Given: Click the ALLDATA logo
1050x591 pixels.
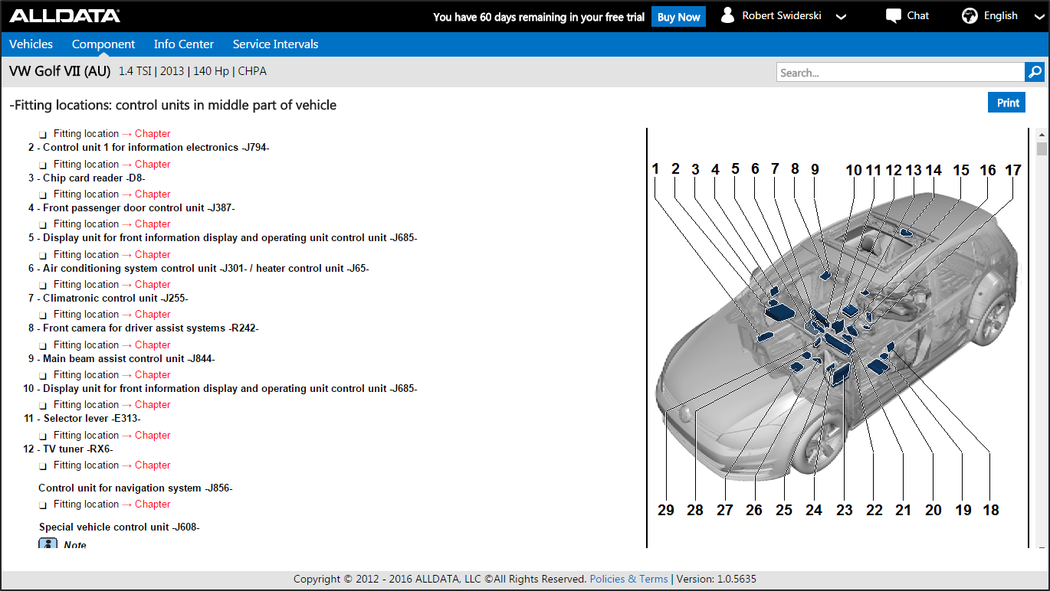Looking at the screenshot, I should 64,16.
